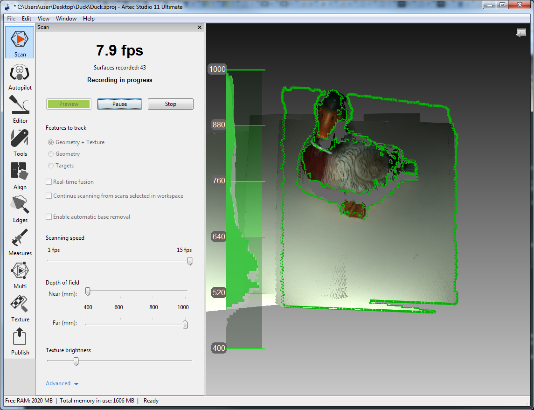Click the Total memory in use status

click(x=97, y=401)
